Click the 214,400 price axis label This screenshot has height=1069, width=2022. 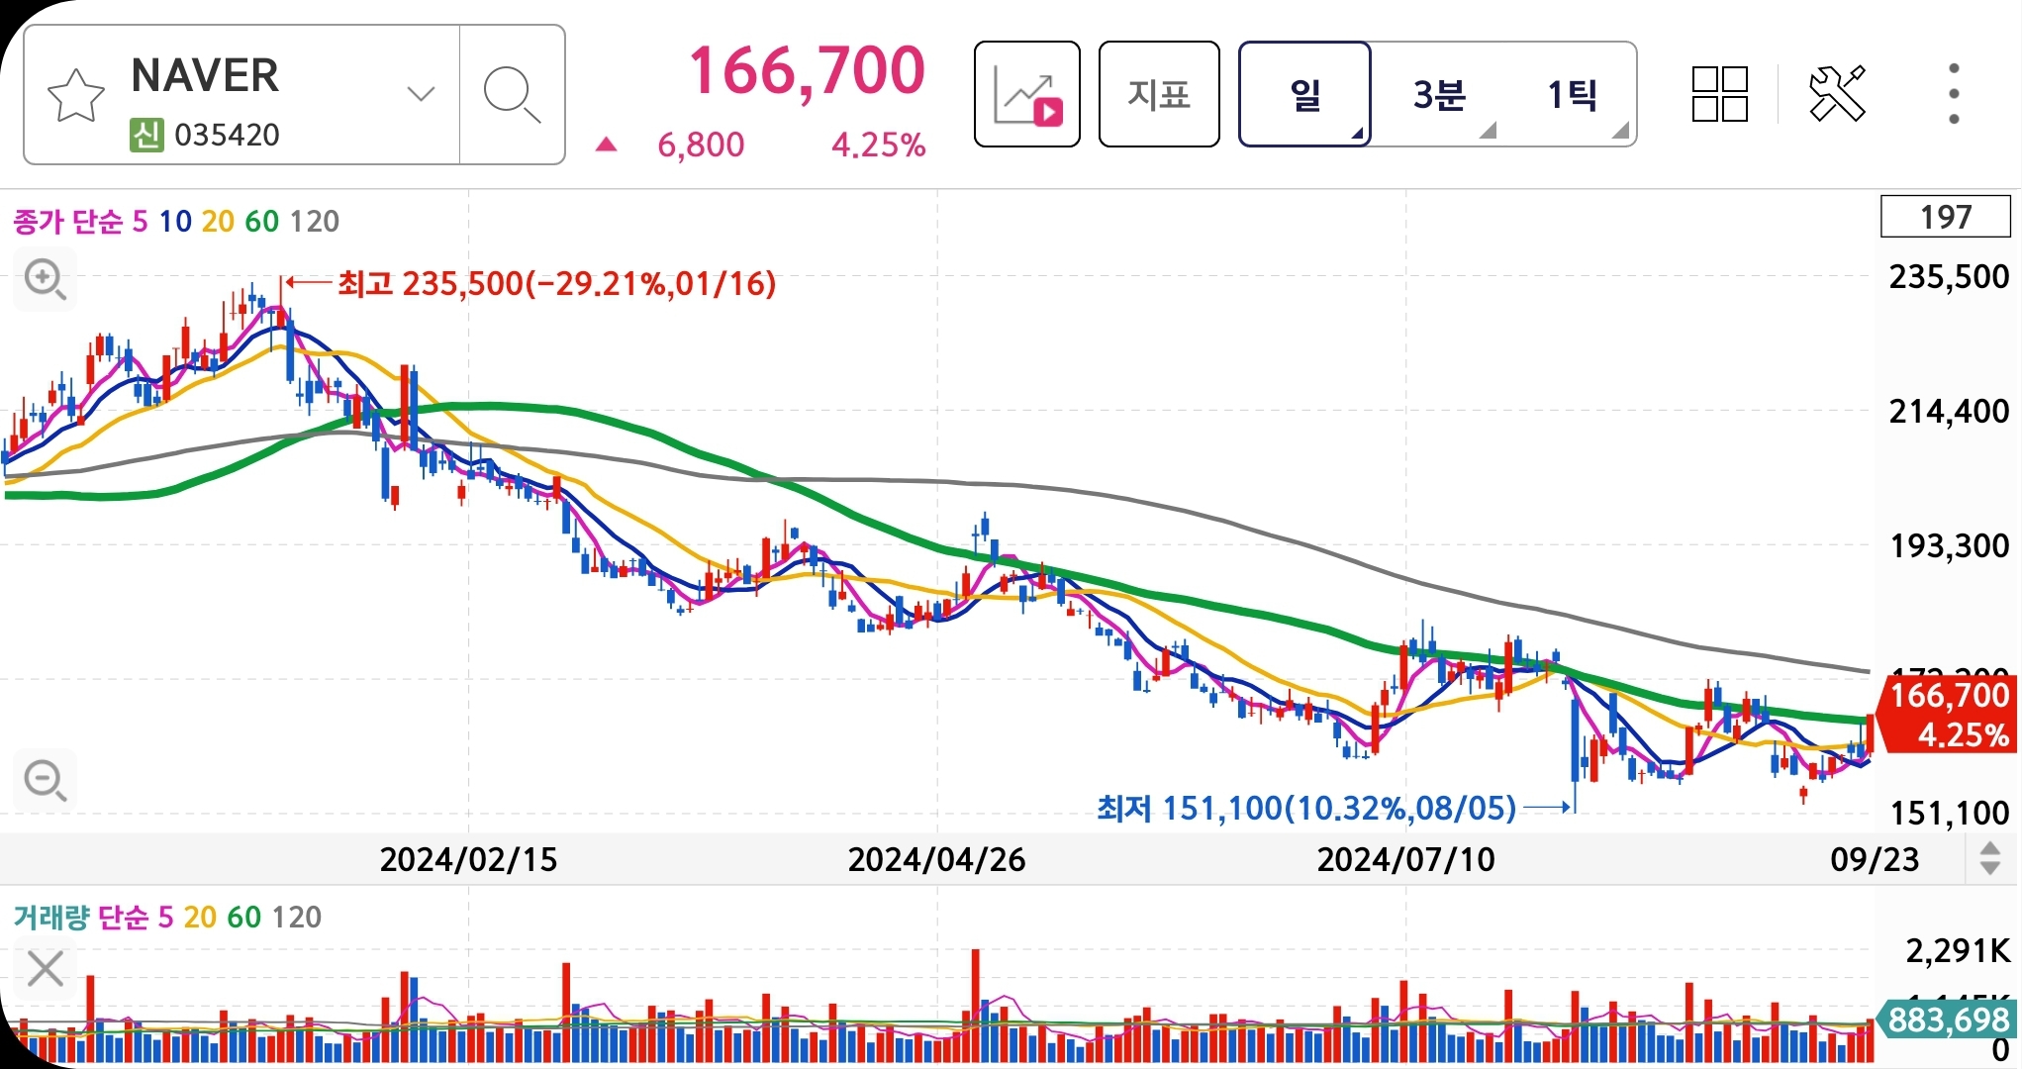(1949, 411)
